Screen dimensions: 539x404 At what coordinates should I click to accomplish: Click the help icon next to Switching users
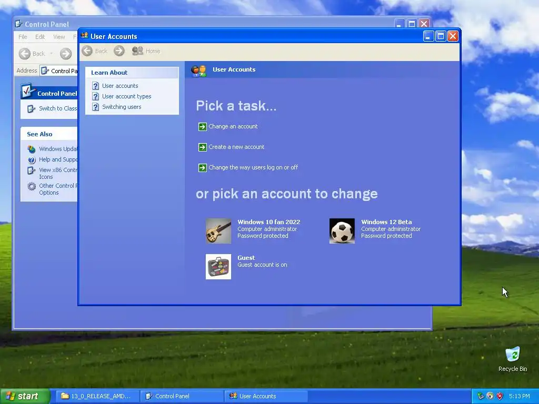[x=96, y=107]
